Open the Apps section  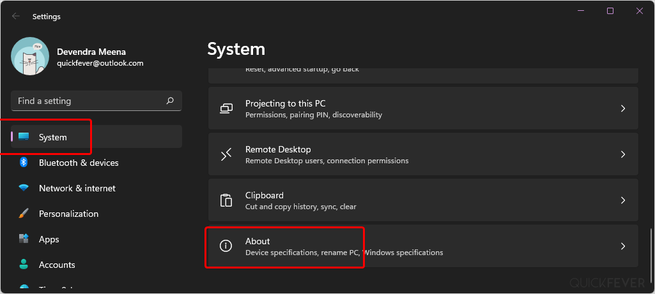pyautogui.click(x=96, y=239)
